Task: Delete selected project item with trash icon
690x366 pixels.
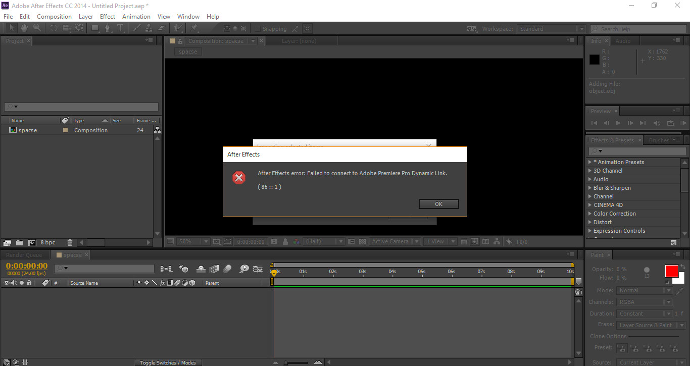Action: (70, 243)
